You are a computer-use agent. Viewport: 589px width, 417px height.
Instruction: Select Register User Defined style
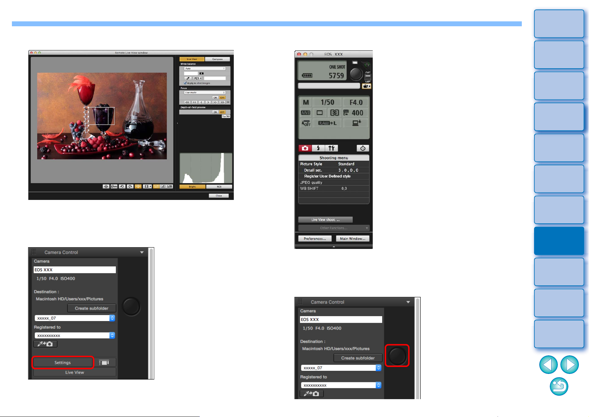334,176
